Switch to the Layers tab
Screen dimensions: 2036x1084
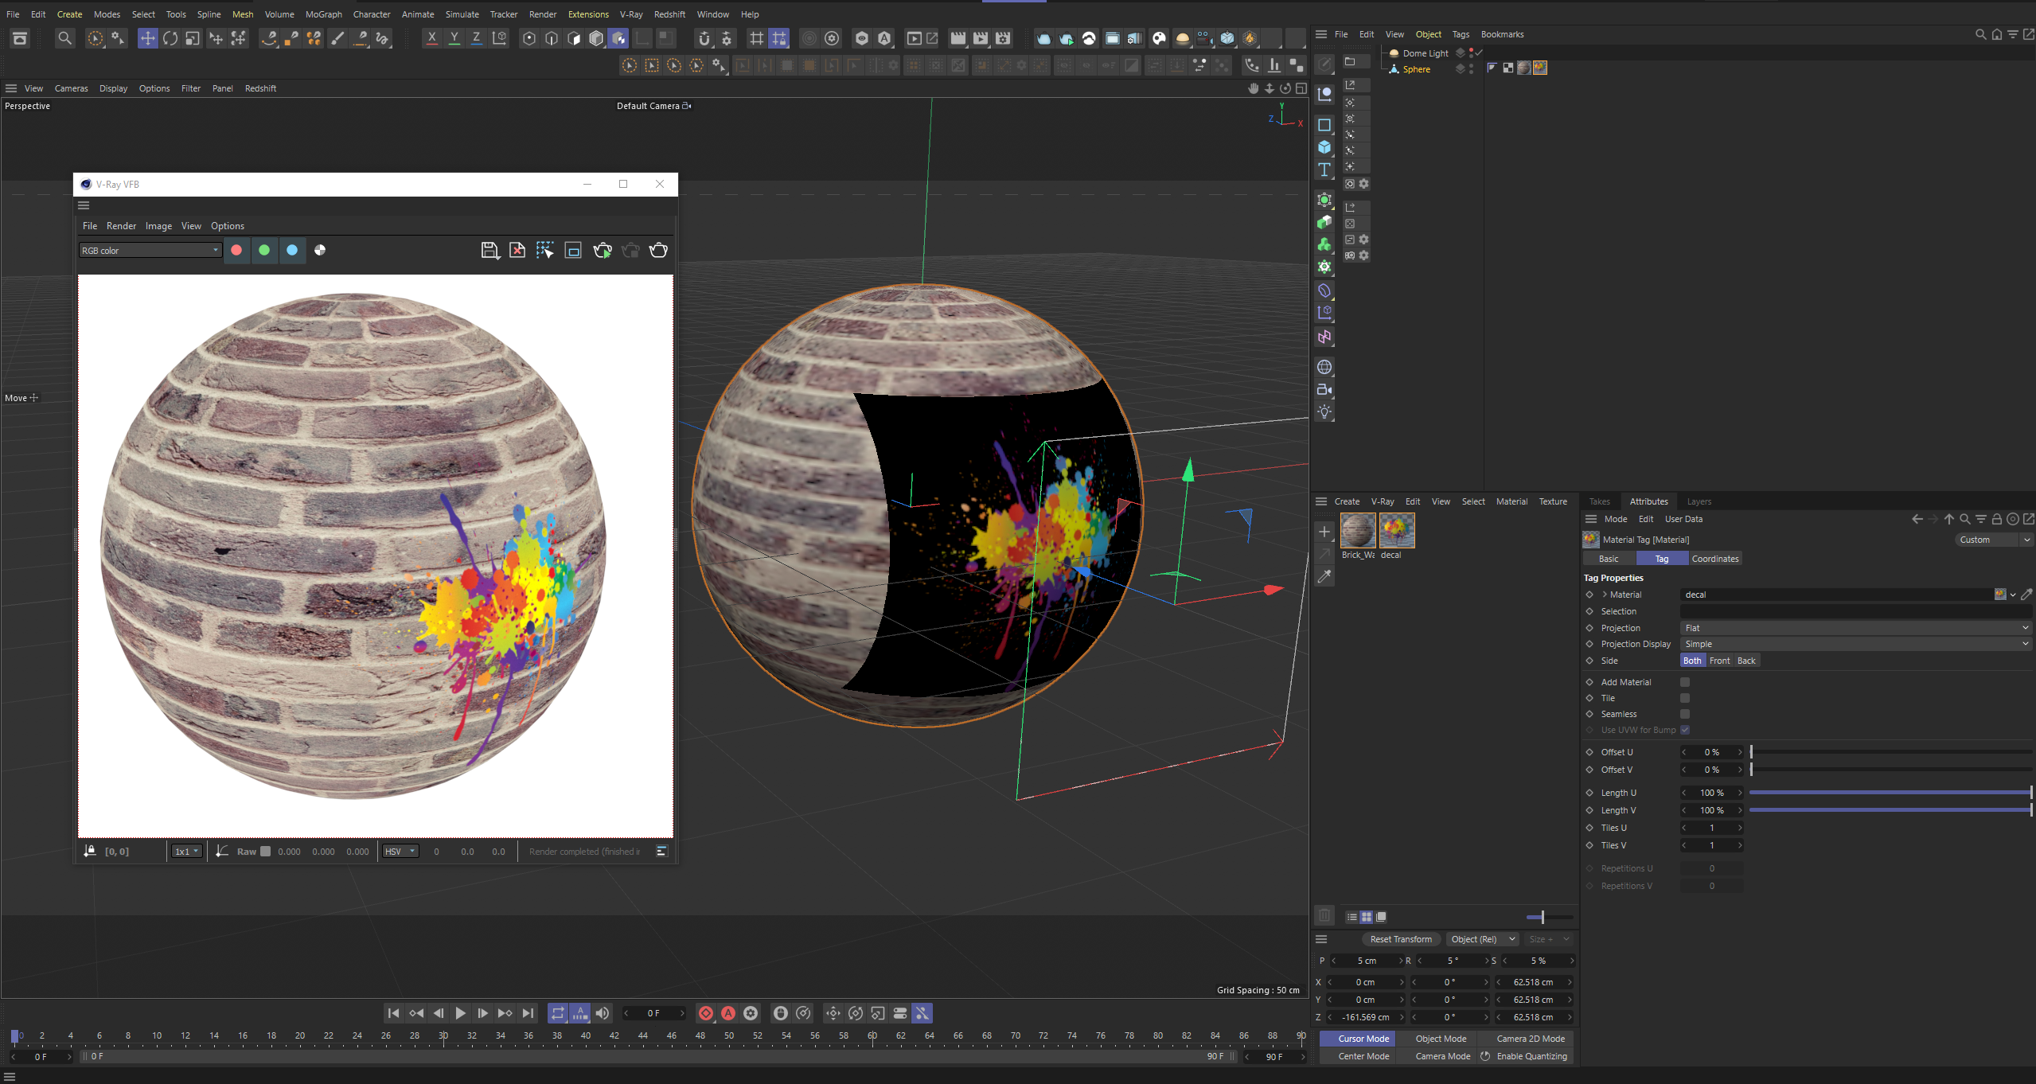click(x=1699, y=501)
